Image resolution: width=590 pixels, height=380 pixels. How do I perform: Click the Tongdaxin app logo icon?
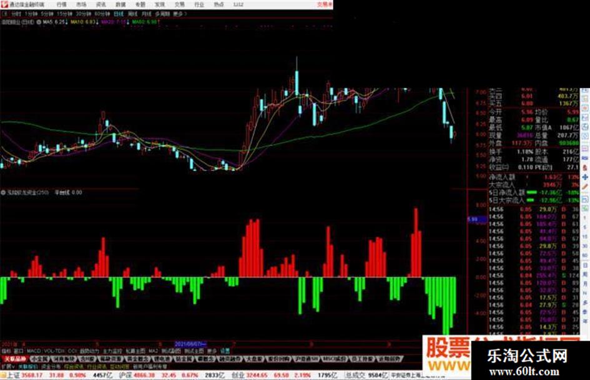(x=4, y=4)
